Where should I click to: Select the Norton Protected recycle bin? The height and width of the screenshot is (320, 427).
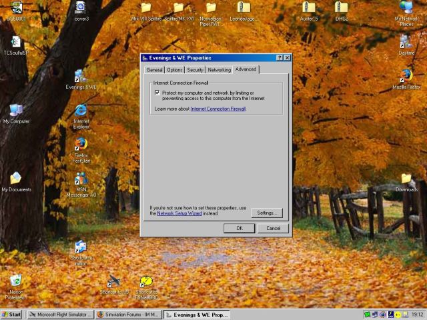[16, 281]
